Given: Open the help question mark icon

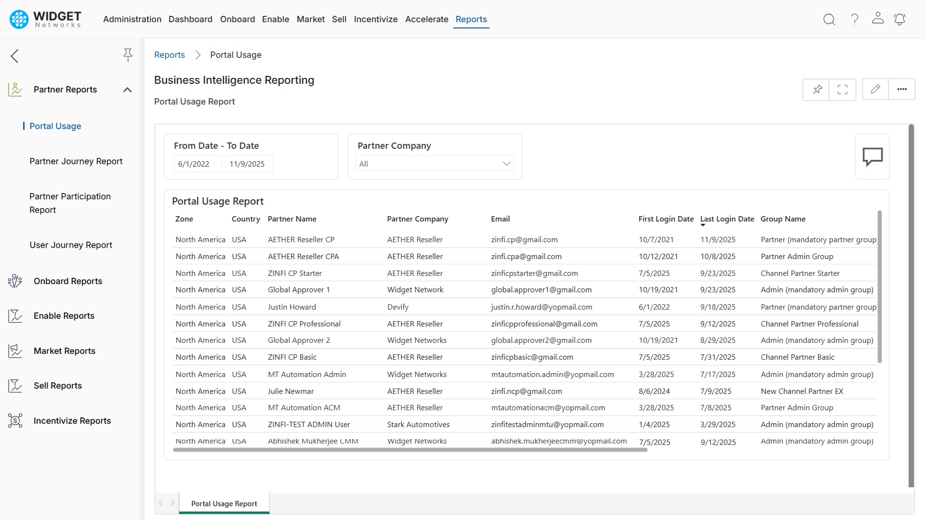Looking at the screenshot, I should [854, 19].
